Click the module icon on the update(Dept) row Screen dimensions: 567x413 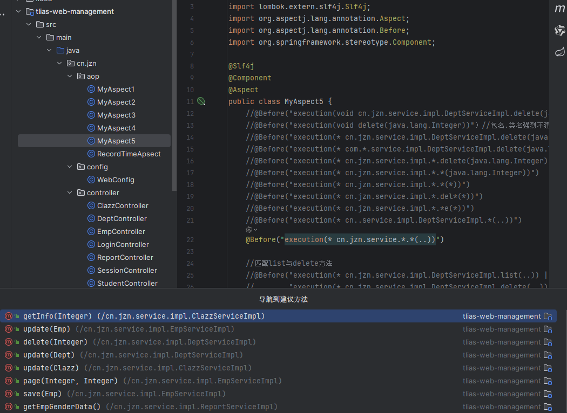click(548, 355)
